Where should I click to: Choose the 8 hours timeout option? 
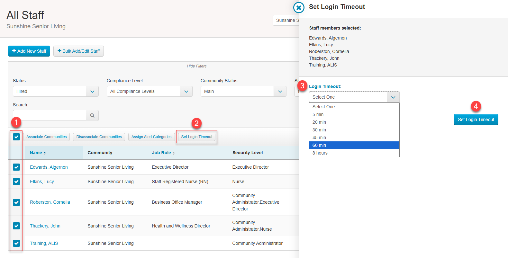click(x=354, y=153)
